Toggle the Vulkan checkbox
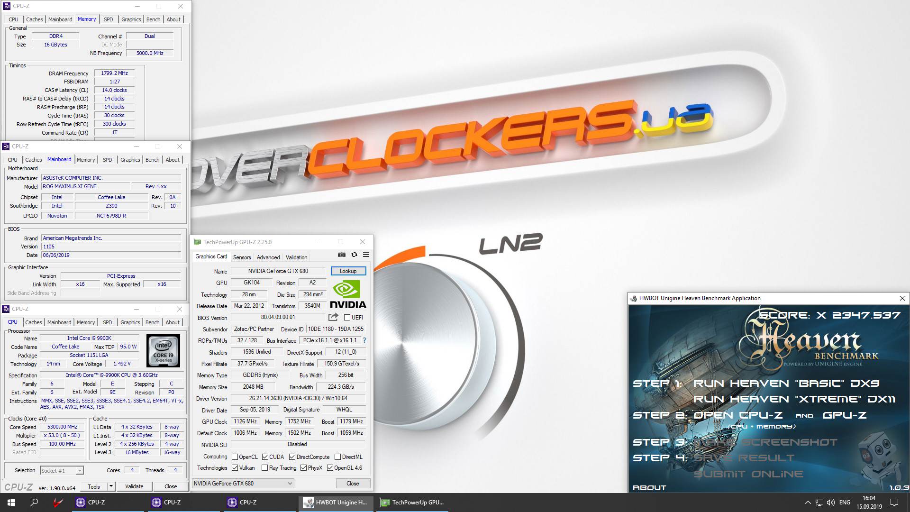910x512 pixels. tap(235, 468)
